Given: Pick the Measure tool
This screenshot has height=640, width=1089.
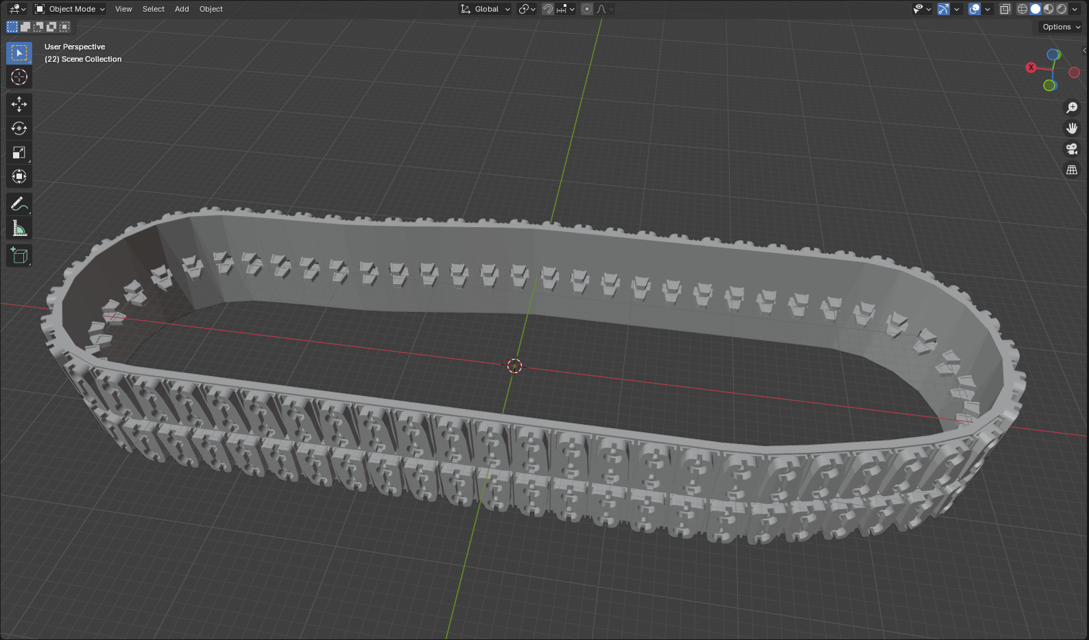Looking at the screenshot, I should [19, 228].
